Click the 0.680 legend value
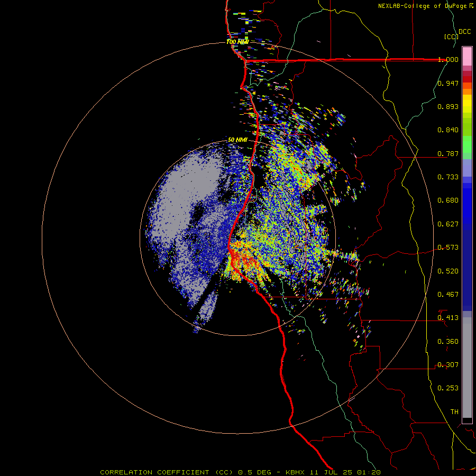Viewport: 476px width, 476px height. 448,200
